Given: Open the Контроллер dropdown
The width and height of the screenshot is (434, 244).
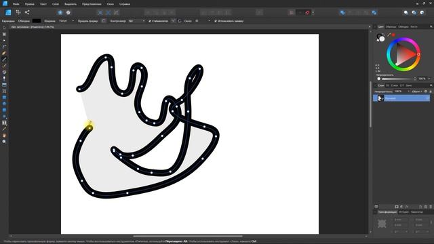Looking at the screenshot, I should [143, 21].
